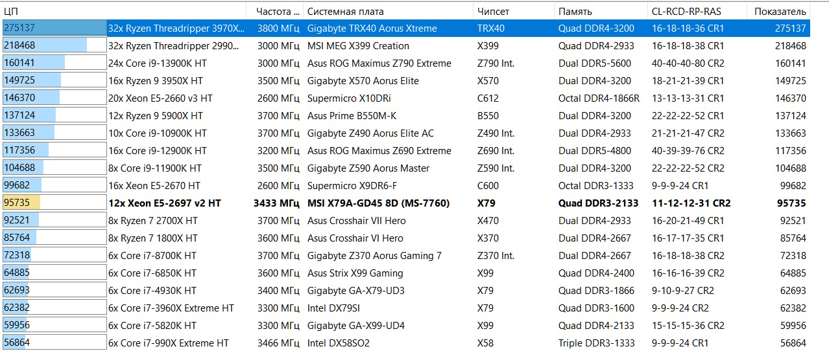Click the Asus ROG Maximus Z690 Extreme cell
829x351 pixels.
(379, 151)
